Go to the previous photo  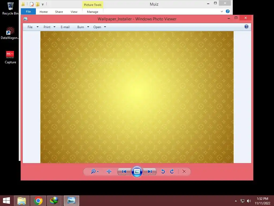[x=124, y=171]
